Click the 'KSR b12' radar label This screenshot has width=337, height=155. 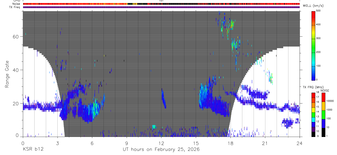(33, 150)
